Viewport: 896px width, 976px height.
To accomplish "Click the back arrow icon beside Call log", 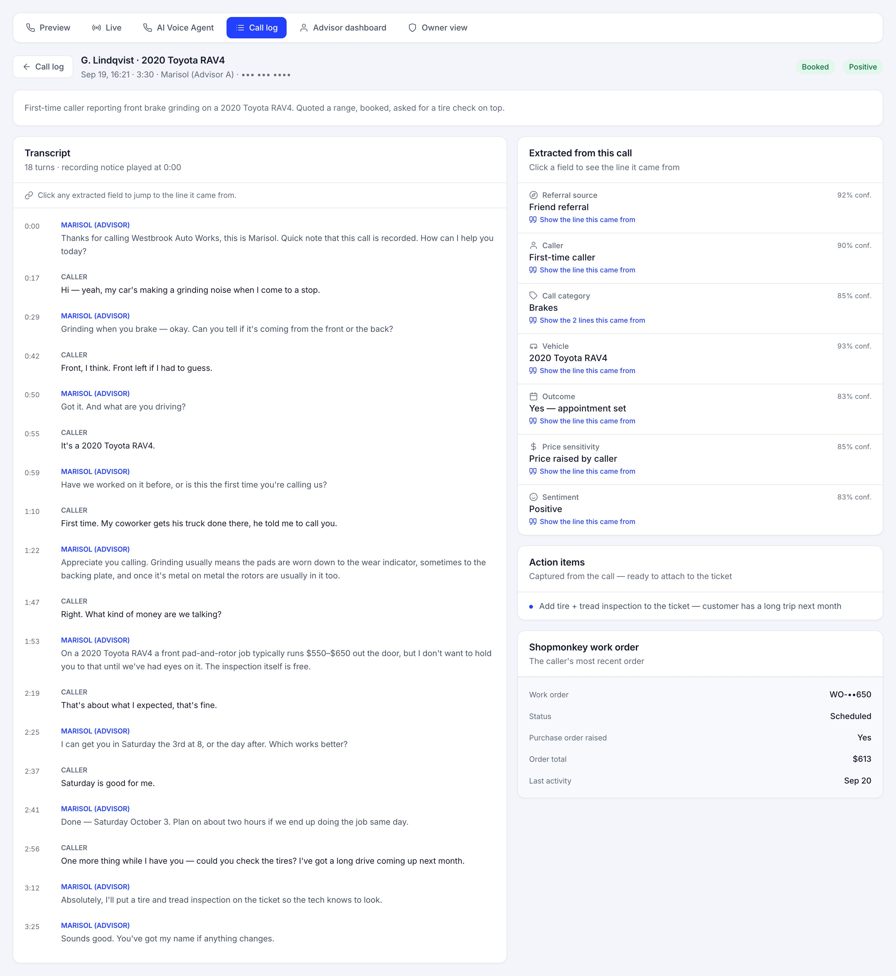I will [27, 67].
